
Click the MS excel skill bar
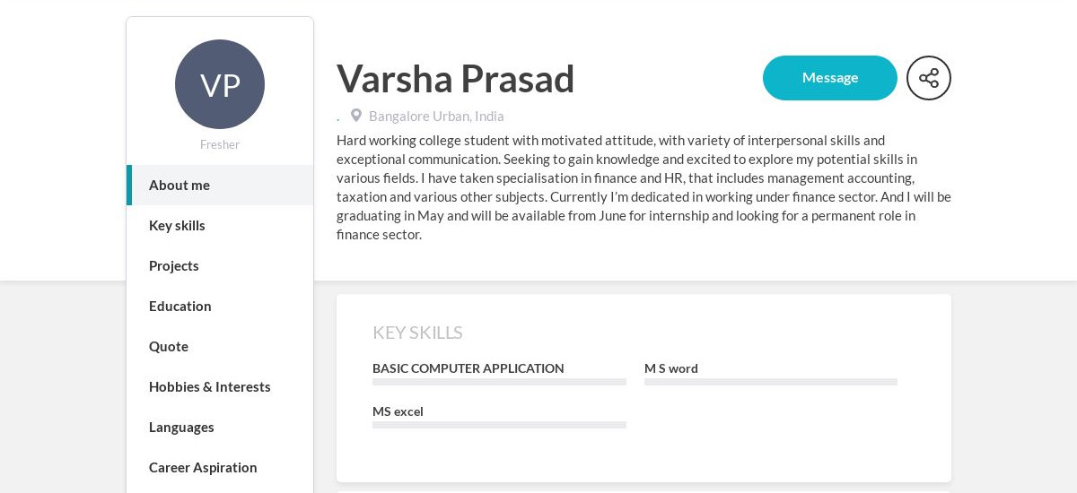click(x=499, y=425)
